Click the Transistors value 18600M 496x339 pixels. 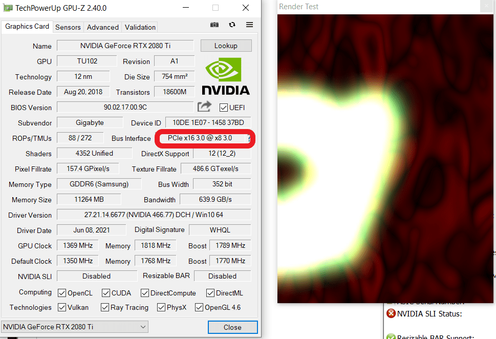[175, 92]
